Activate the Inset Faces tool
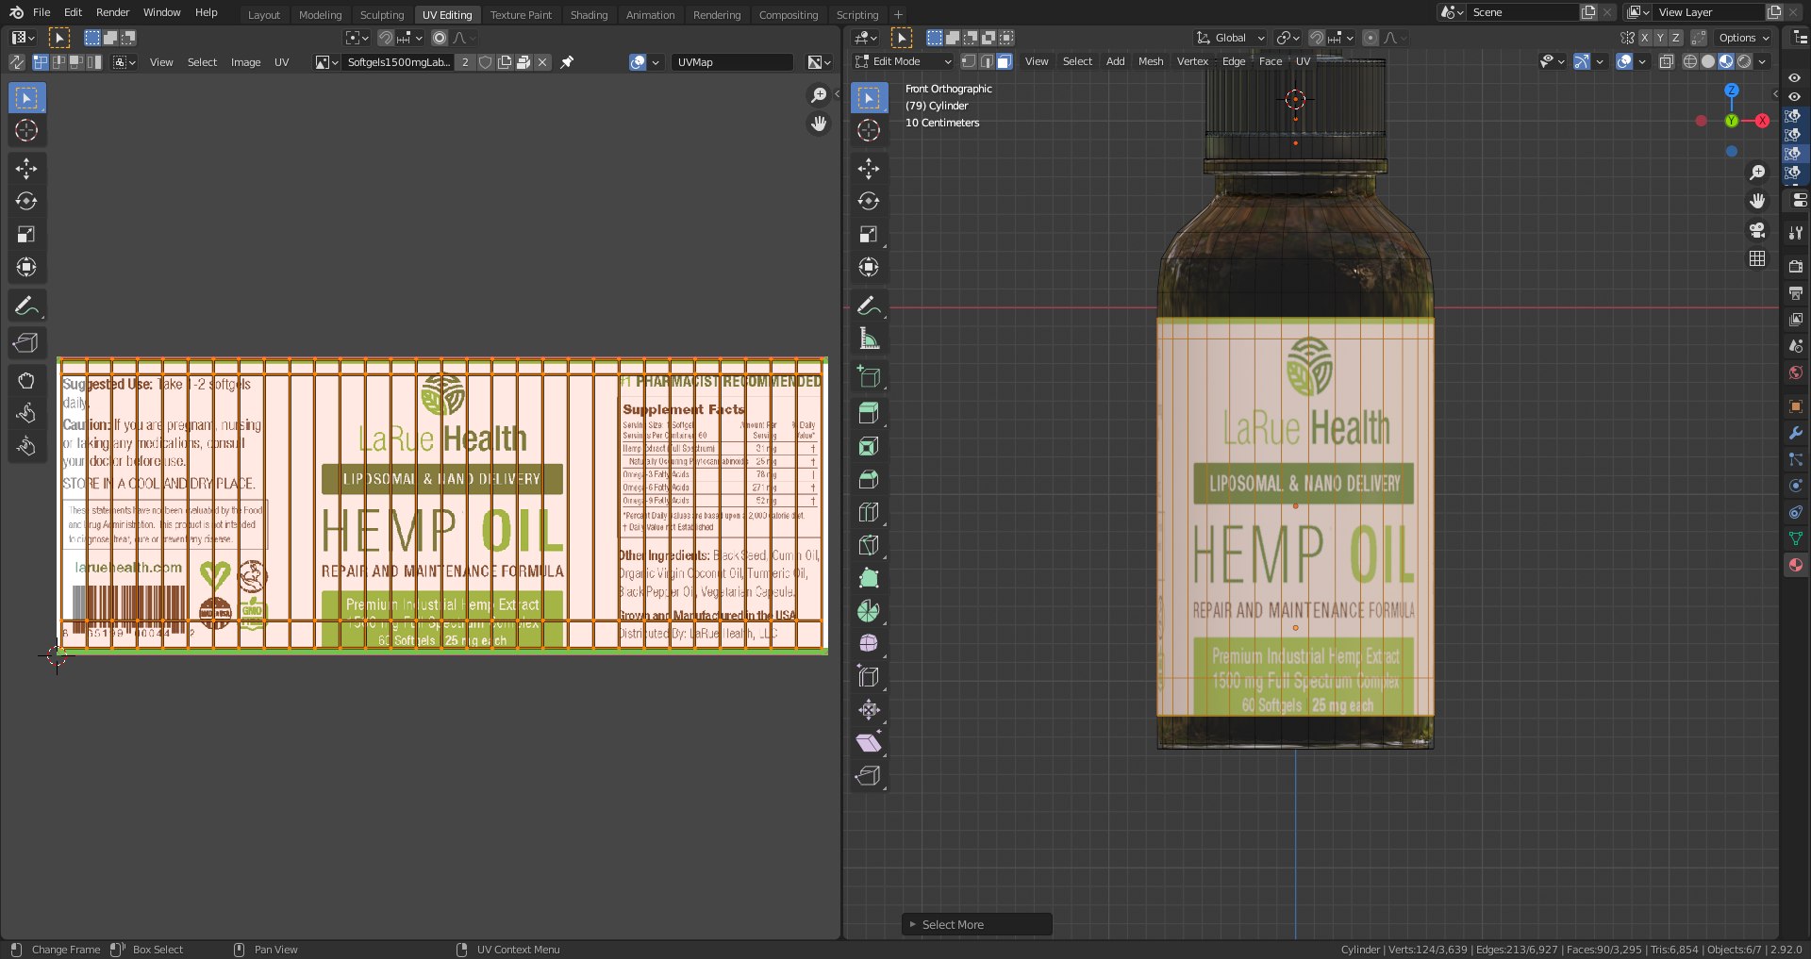This screenshot has height=959, width=1811. point(869,446)
